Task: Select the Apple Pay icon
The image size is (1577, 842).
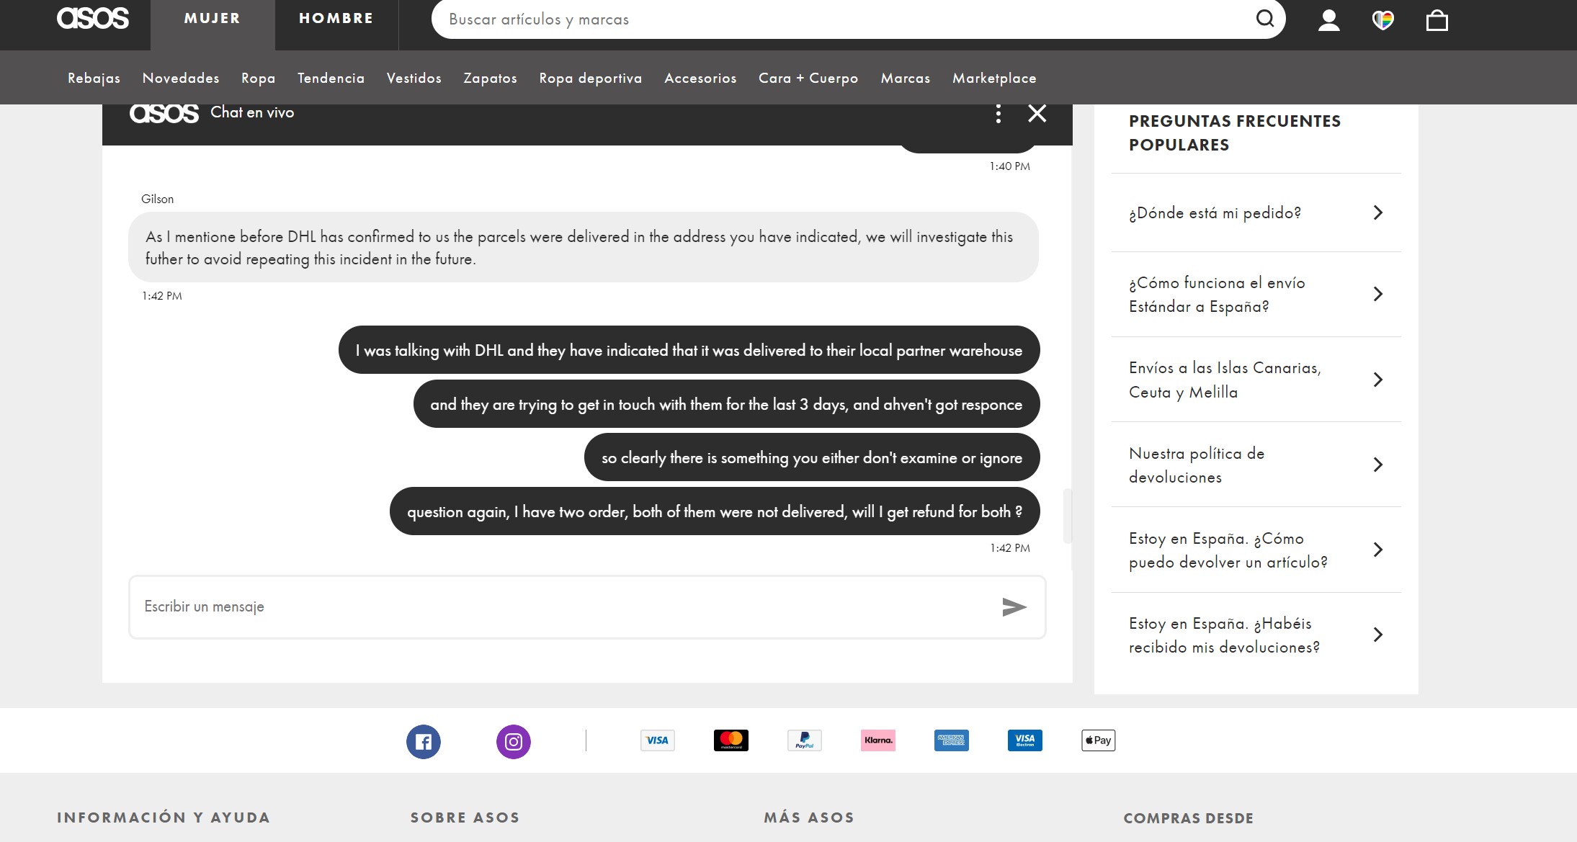Action: 1098,740
